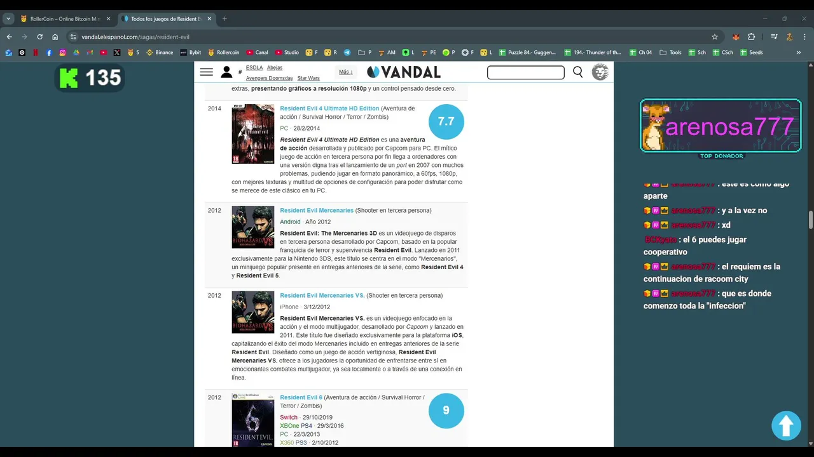Open the browser home page
The width and height of the screenshot is (814, 457).
pyautogui.click(x=55, y=37)
